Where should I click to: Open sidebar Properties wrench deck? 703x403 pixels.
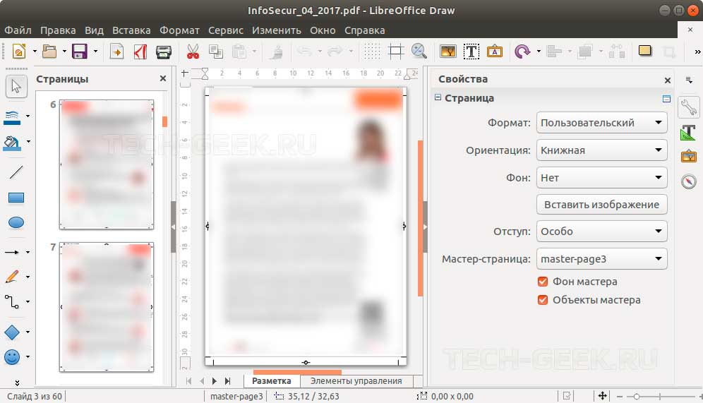point(689,107)
